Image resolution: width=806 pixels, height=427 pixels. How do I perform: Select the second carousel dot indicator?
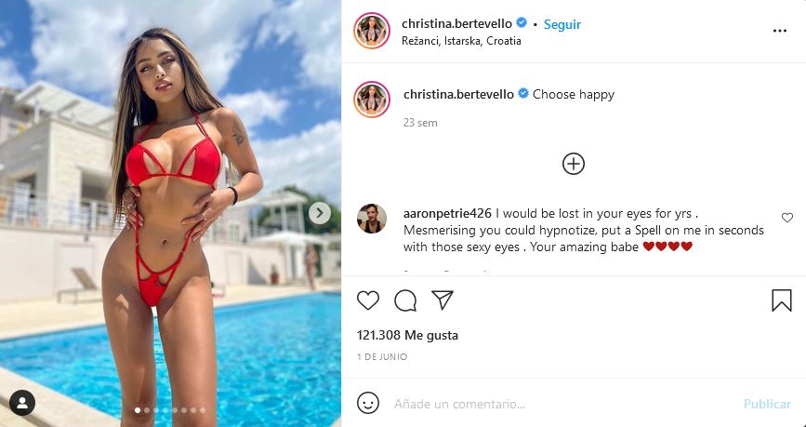point(147,410)
